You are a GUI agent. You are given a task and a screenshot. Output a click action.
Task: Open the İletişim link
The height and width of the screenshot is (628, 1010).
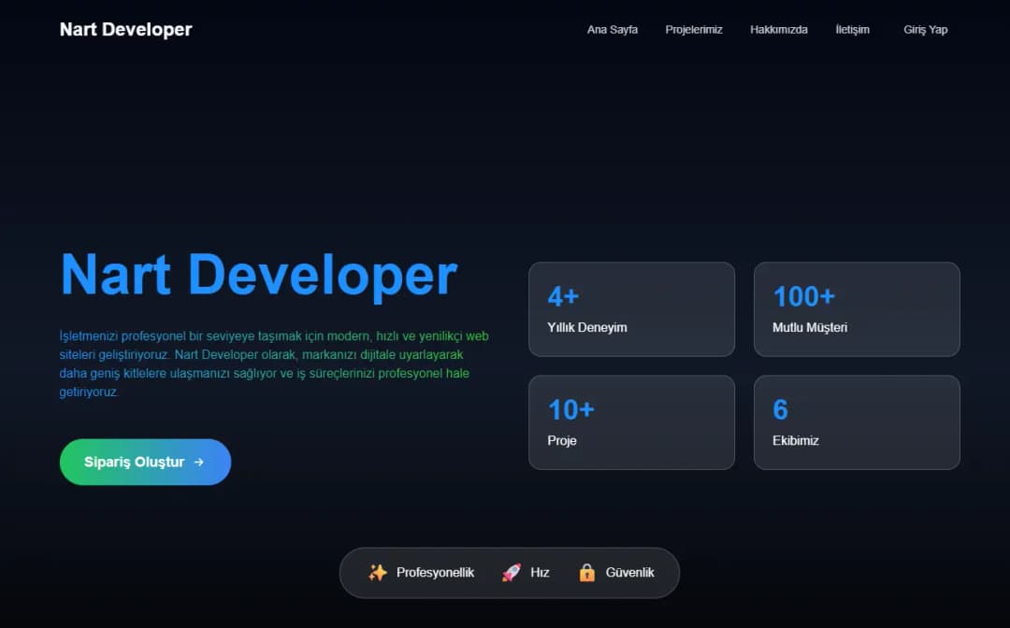tap(852, 29)
